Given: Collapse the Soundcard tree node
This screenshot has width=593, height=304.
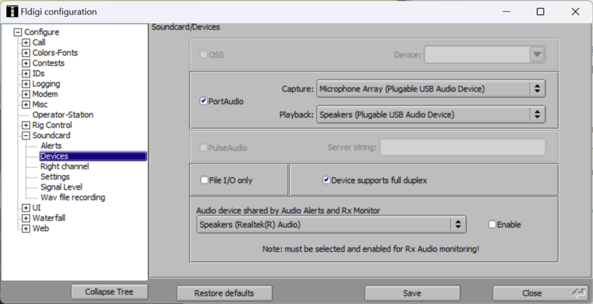Looking at the screenshot, I should click(26, 136).
